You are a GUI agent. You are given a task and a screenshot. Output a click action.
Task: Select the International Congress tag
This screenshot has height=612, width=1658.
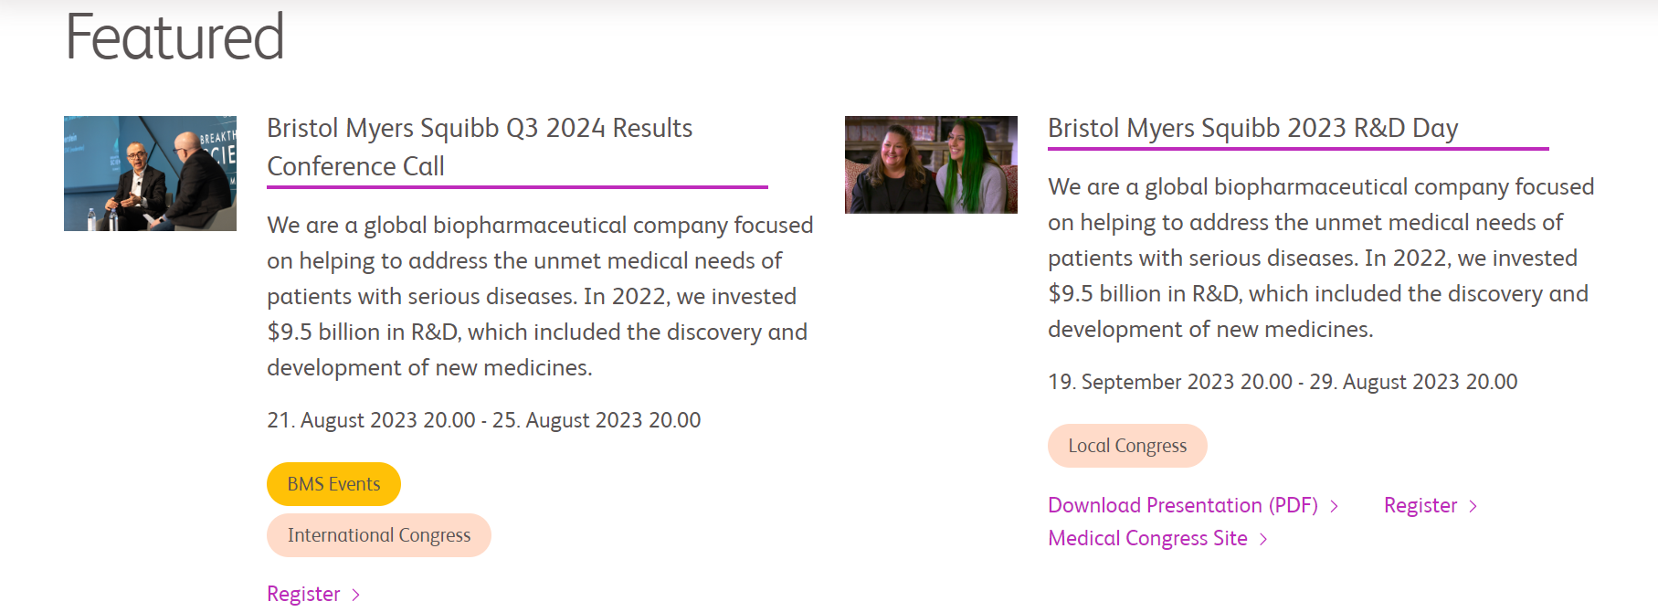tap(379, 535)
